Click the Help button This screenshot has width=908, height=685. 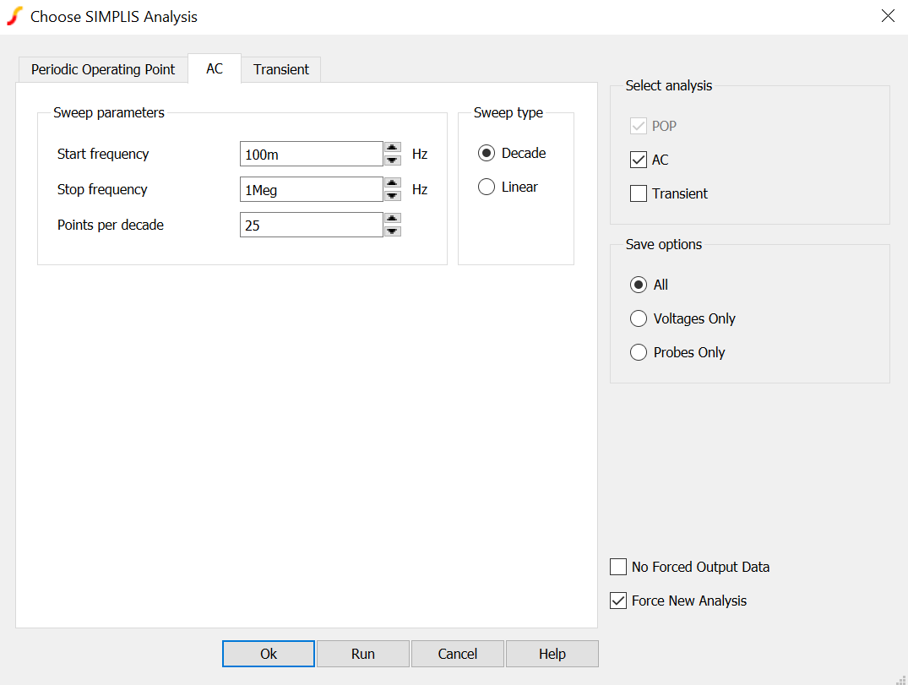coord(552,654)
